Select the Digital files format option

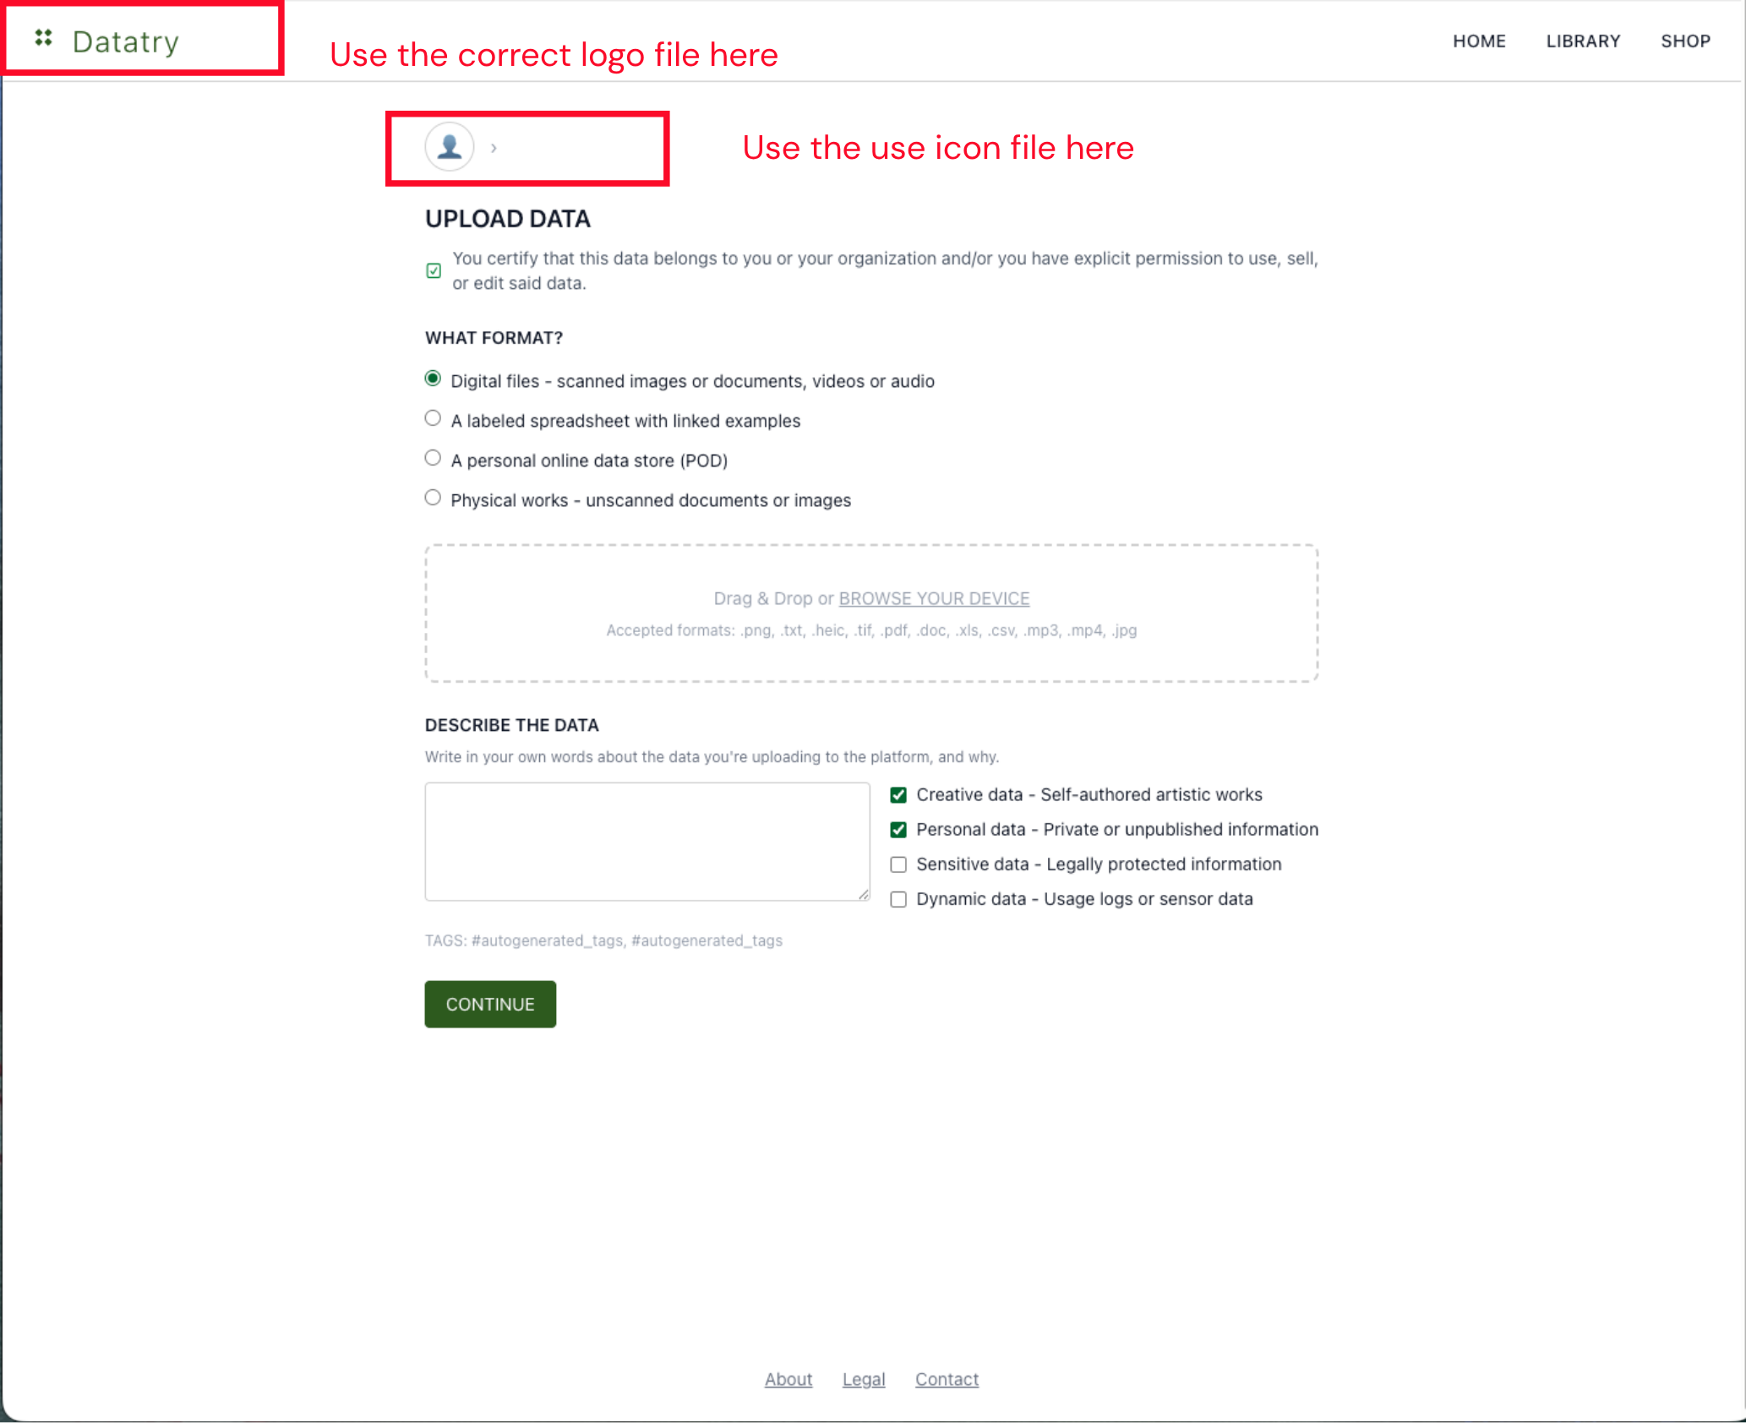point(433,379)
